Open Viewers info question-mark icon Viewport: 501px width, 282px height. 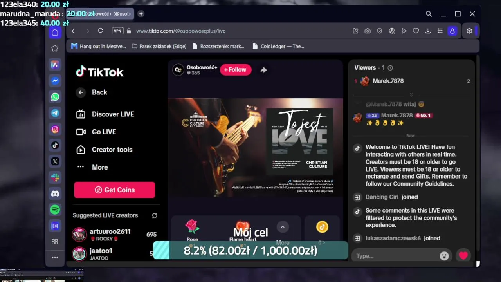(390, 68)
